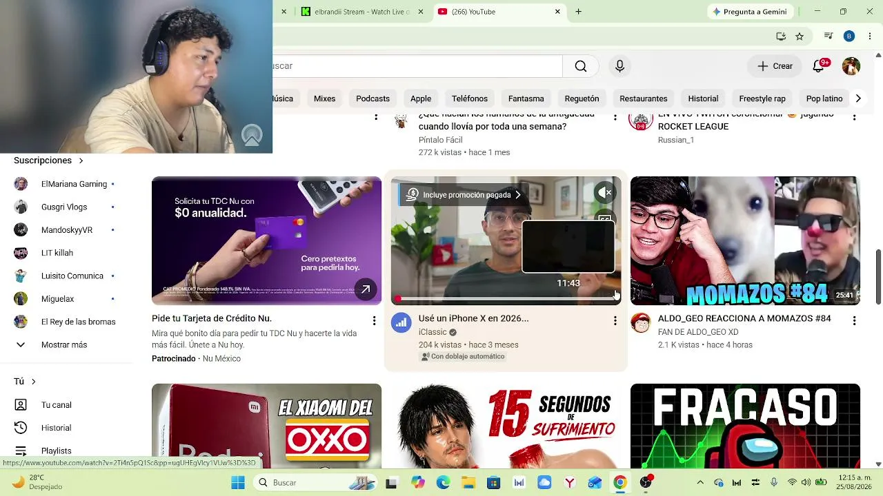The height and width of the screenshot is (496, 883).
Task: Select the Reguetón category chip
Action: [x=582, y=99]
